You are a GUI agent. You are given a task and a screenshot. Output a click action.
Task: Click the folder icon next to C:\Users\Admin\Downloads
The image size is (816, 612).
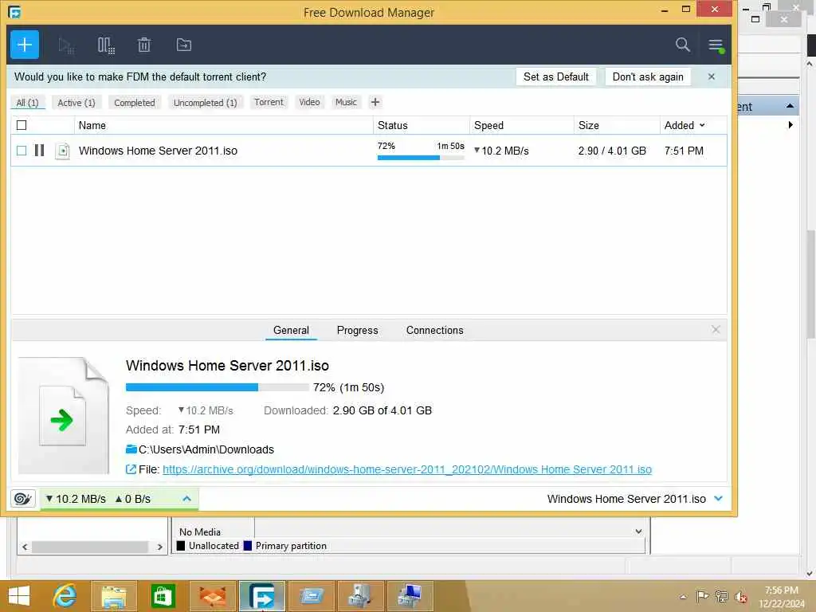click(x=131, y=449)
